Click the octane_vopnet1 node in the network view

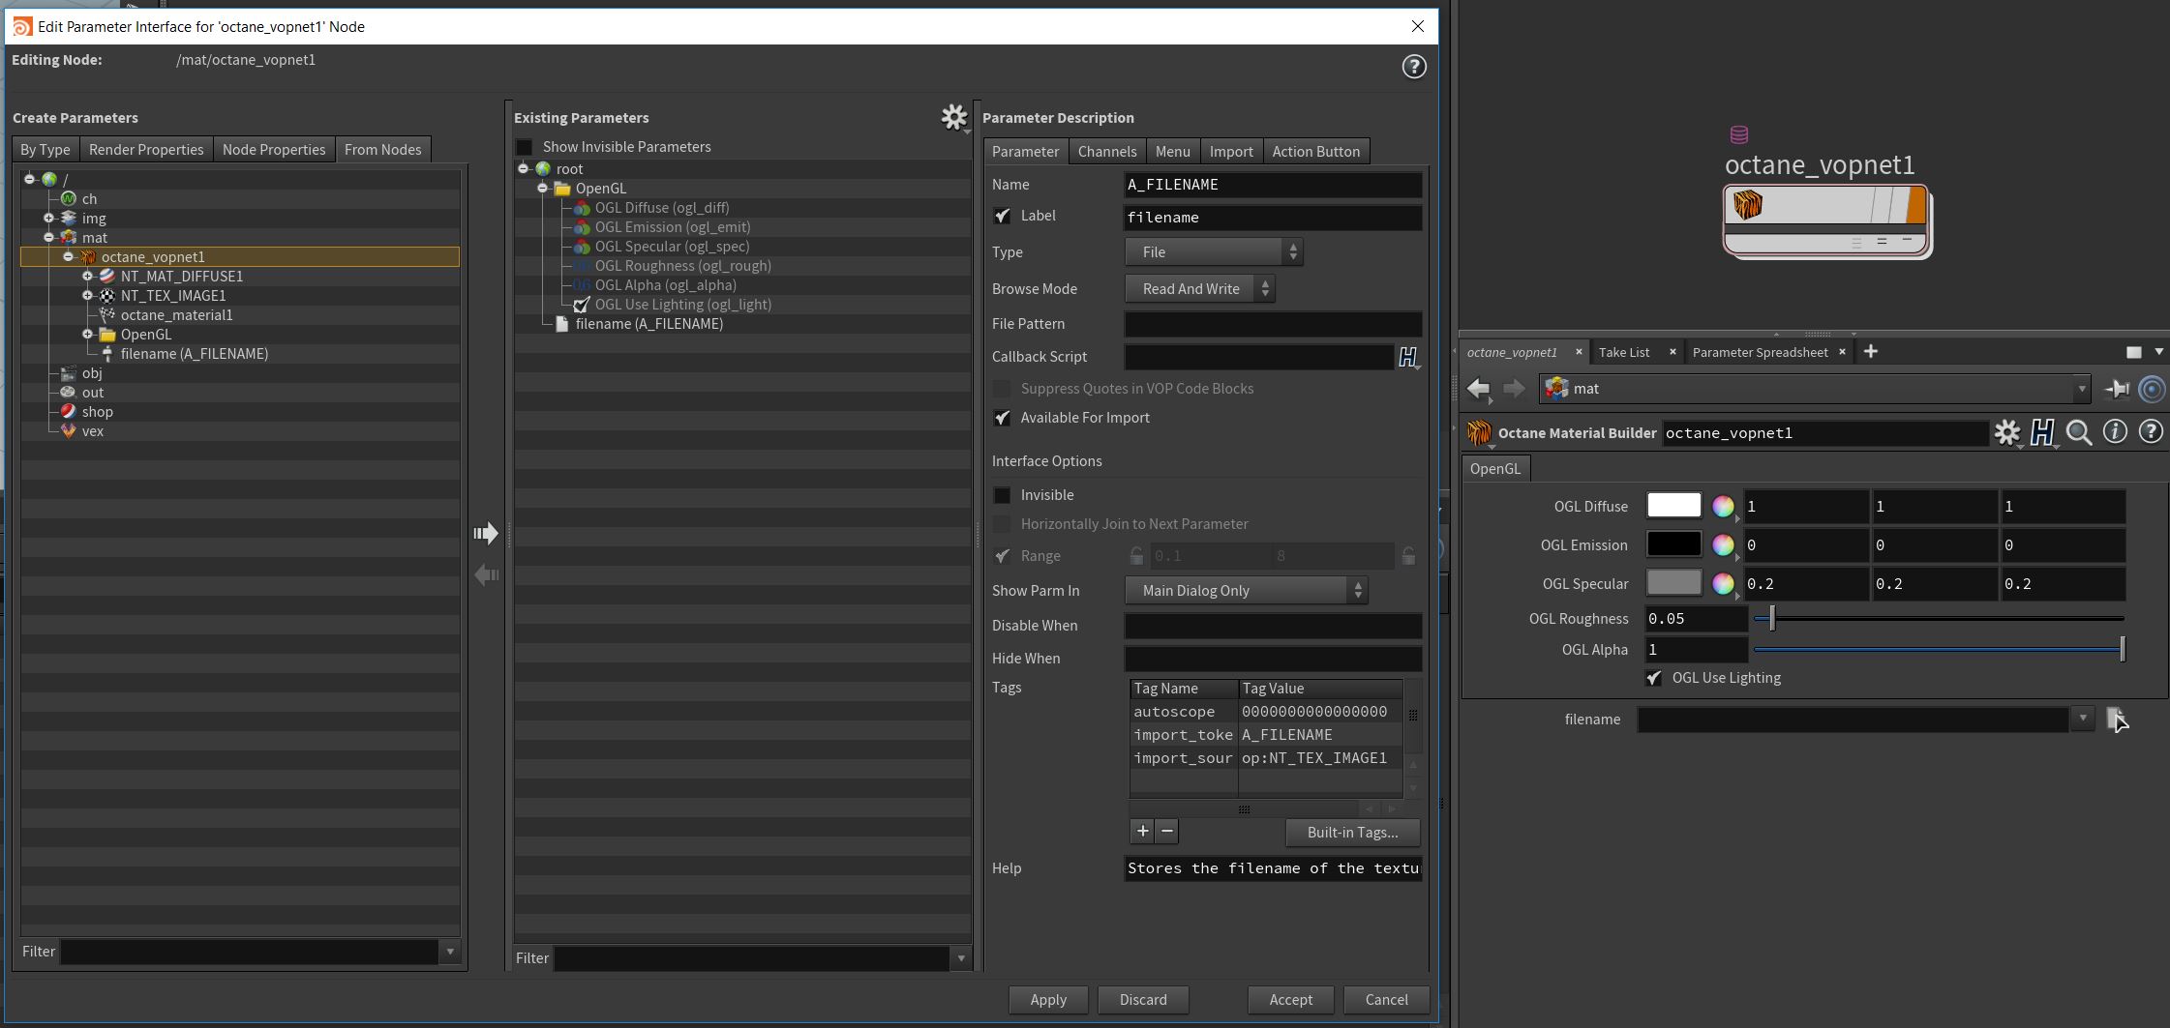point(1826,220)
